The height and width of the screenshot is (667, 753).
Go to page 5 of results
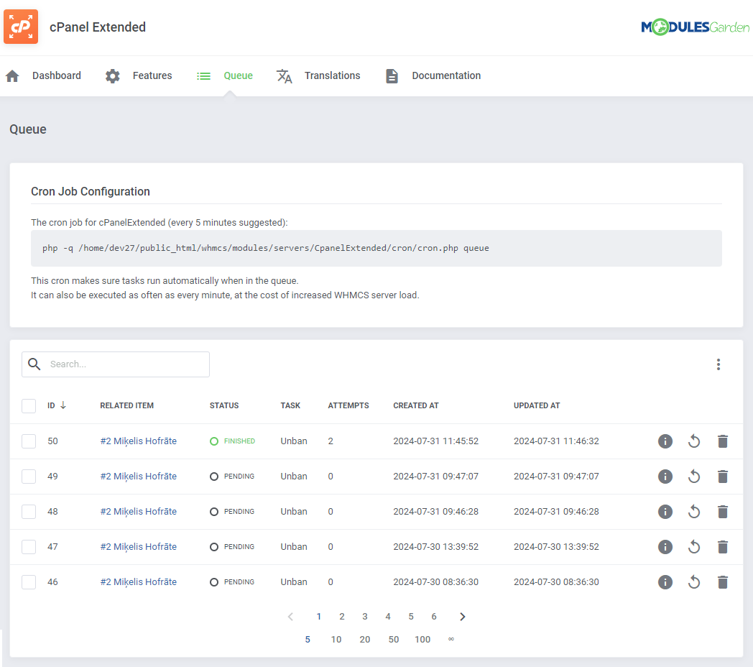tap(411, 617)
